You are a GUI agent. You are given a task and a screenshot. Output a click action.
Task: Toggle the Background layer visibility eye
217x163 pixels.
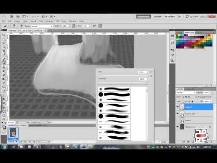click(178, 127)
